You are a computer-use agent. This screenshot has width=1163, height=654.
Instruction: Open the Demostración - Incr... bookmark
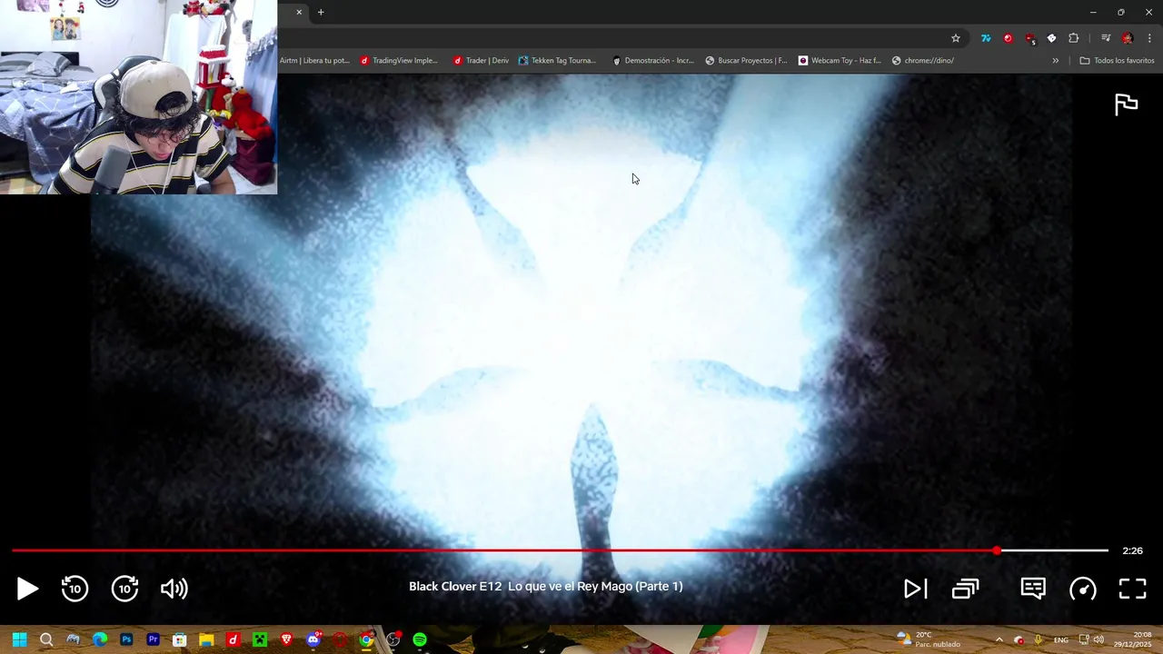pyautogui.click(x=652, y=61)
